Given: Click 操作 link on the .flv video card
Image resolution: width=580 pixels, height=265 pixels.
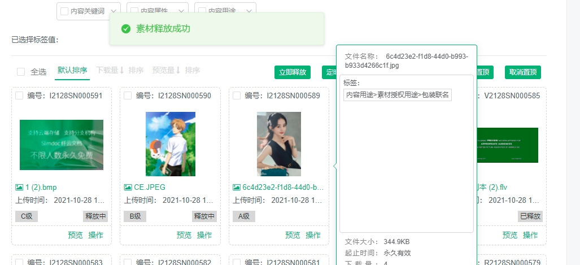Looking at the screenshot, I should [x=530, y=235].
